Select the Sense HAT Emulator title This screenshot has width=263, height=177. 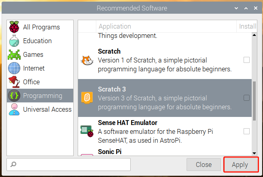(x=127, y=123)
